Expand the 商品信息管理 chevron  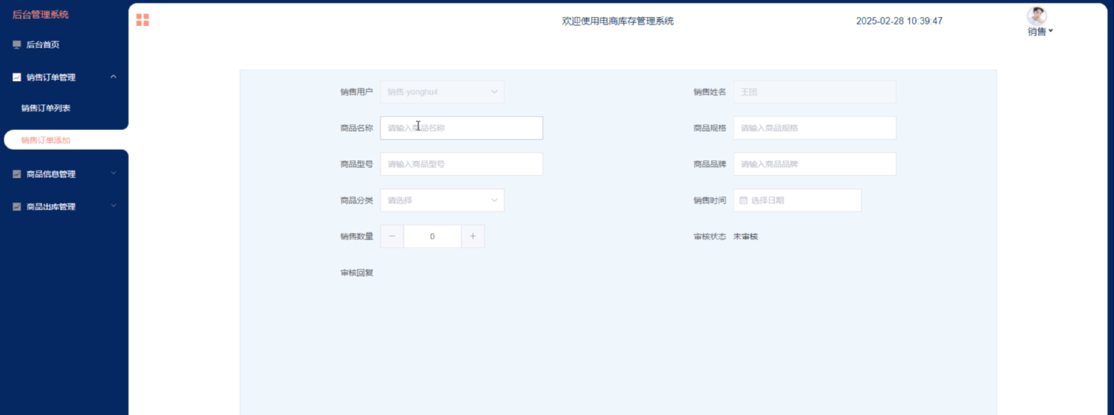pyautogui.click(x=113, y=173)
